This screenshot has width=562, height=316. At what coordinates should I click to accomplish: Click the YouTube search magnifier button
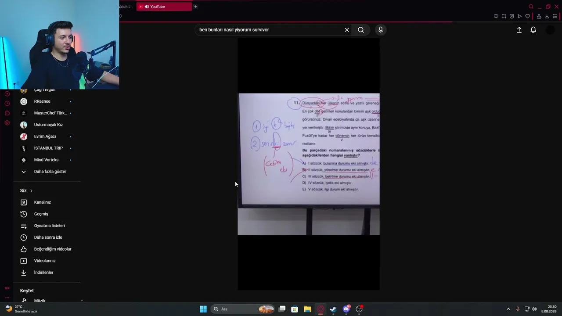click(x=361, y=30)
